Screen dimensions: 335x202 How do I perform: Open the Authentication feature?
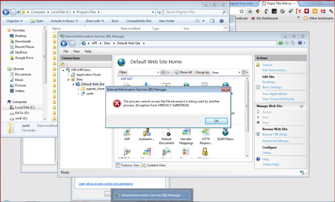[x=146, y=133]
